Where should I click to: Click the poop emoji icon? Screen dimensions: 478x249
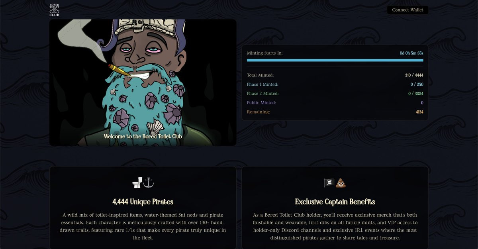341,183
